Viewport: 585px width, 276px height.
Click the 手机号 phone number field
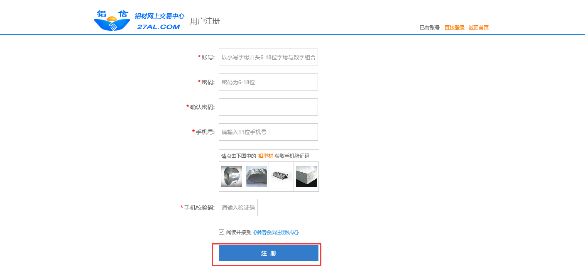coord(268,132)
